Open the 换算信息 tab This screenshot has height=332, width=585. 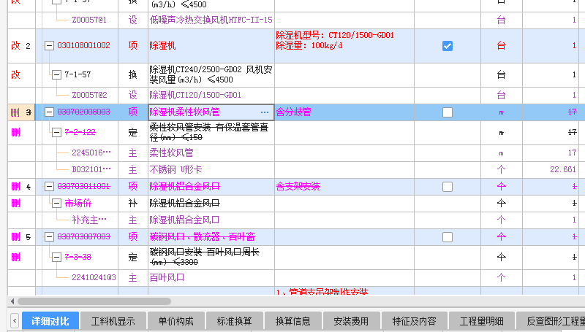293,321
